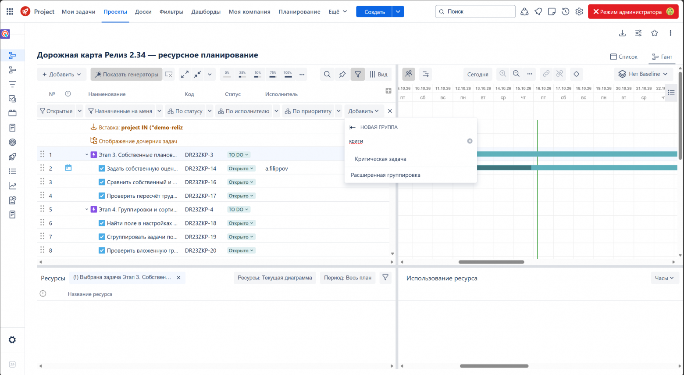Zoom out on the Gantt chart
Screen dimensions: 684x375
[x=517, y=74]
